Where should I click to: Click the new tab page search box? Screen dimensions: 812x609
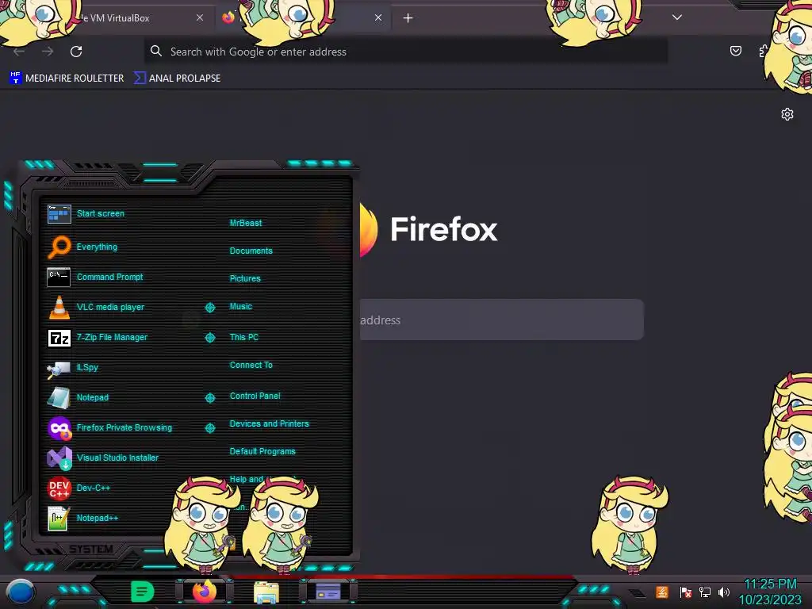[501, 320]
